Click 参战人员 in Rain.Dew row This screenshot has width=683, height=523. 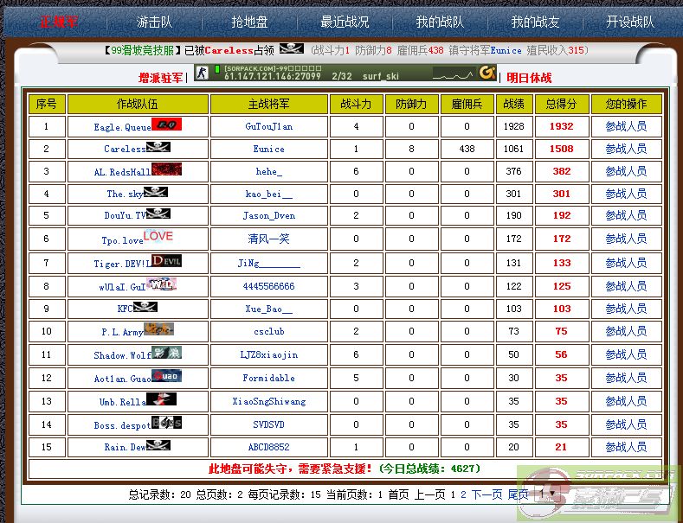coord(626,447)
